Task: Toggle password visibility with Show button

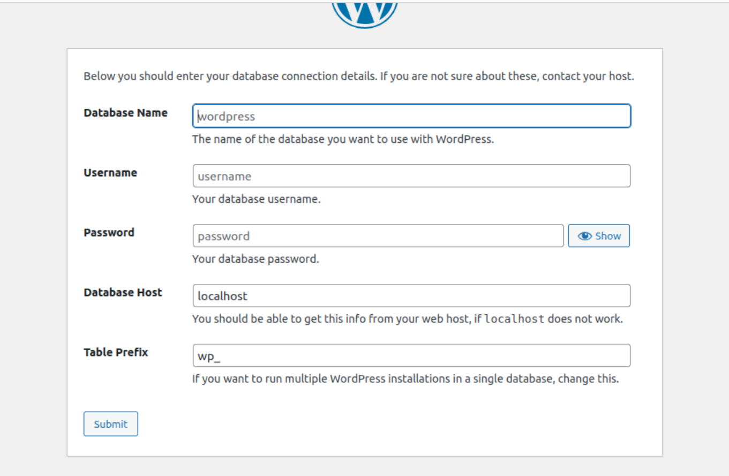Action: point(599,236)
